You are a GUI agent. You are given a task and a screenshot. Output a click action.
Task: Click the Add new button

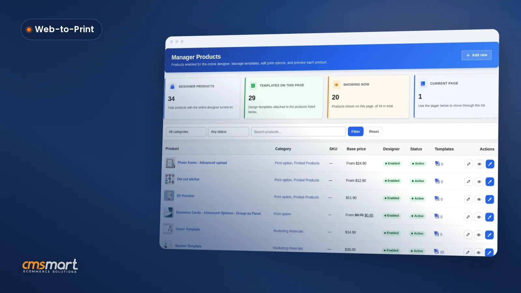pos(476,55)
